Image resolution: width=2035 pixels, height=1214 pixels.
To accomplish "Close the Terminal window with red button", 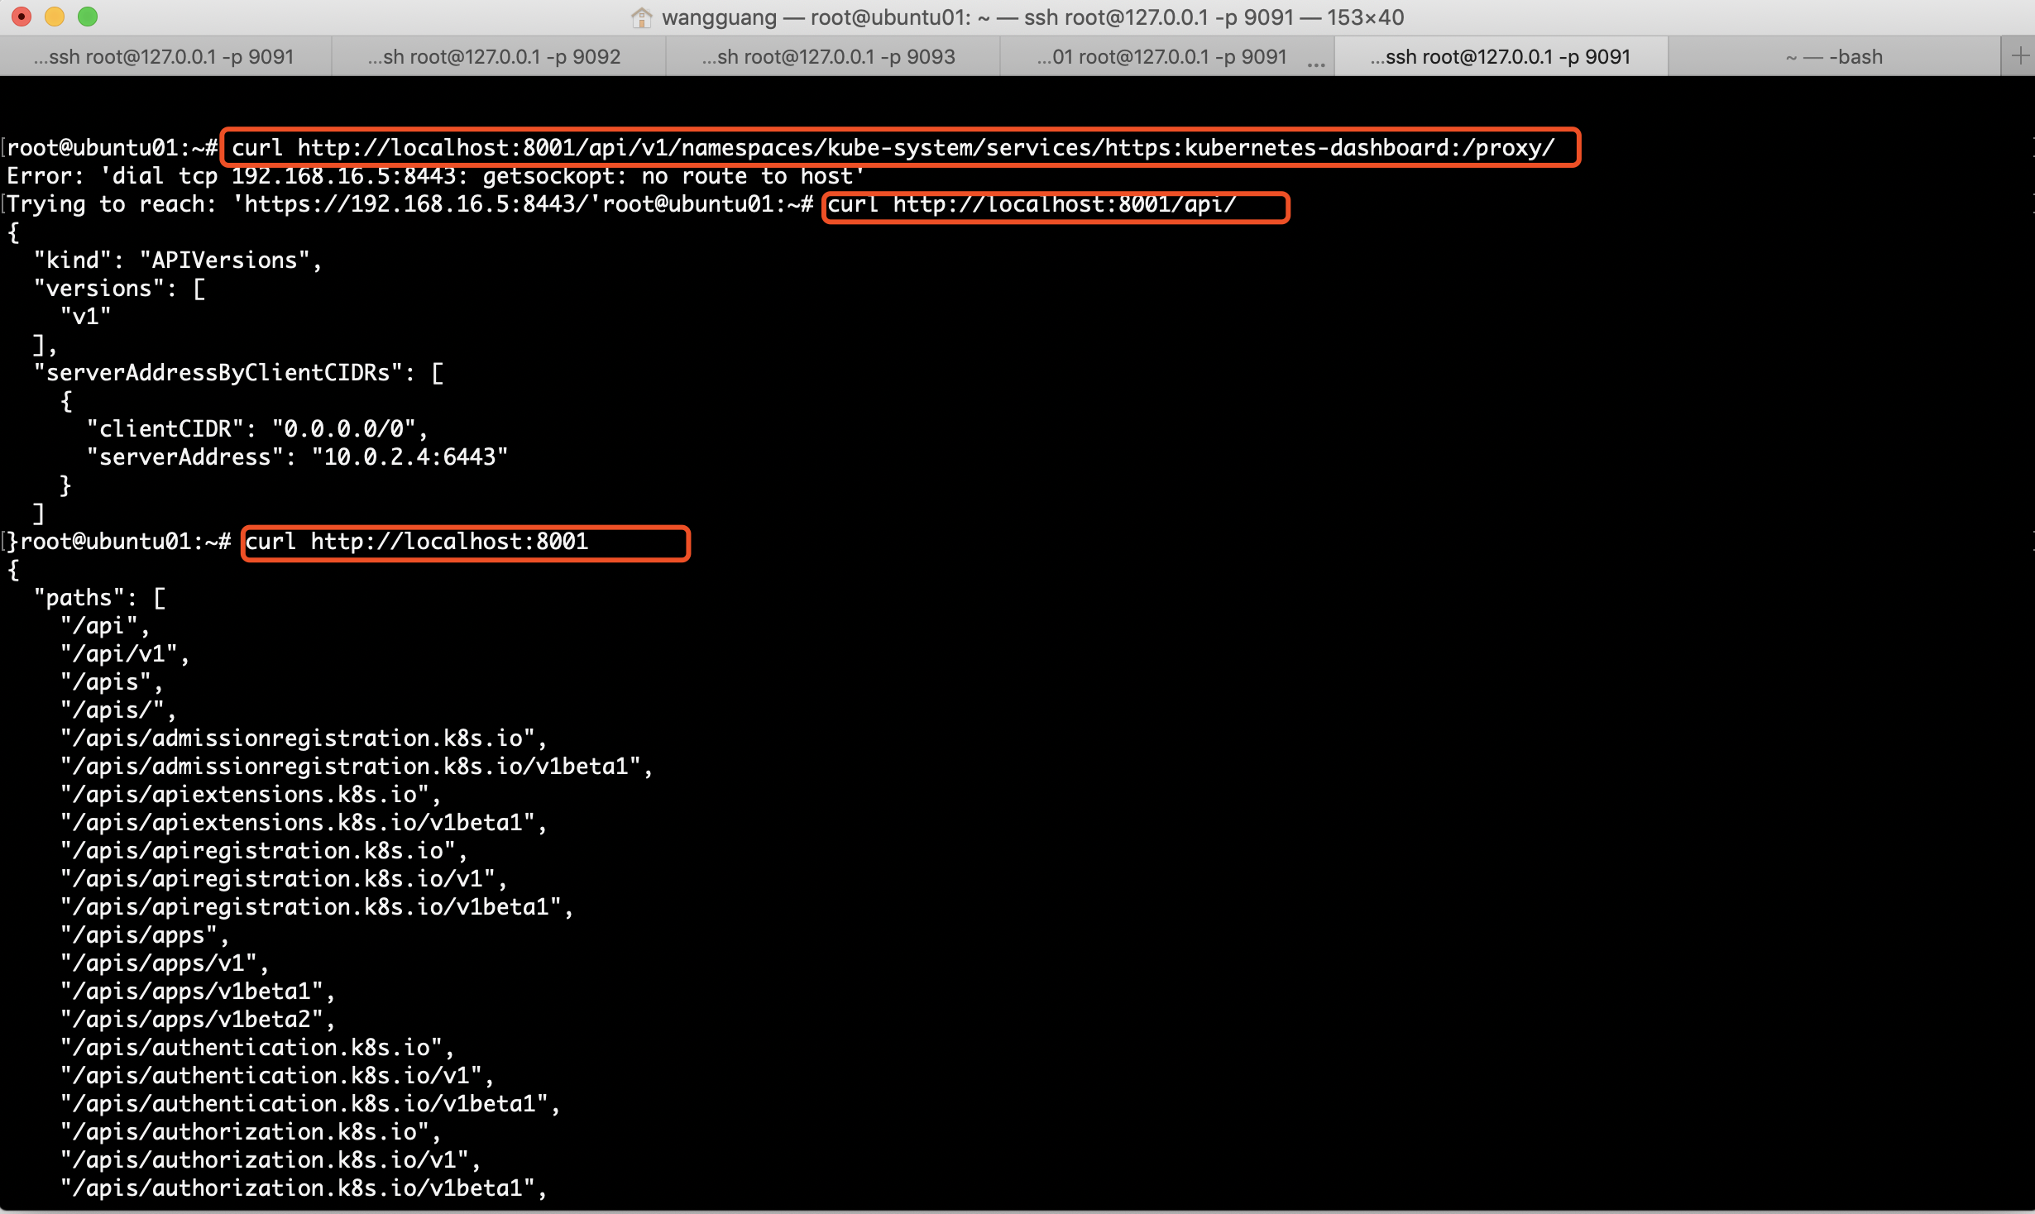I will [22, 17].
